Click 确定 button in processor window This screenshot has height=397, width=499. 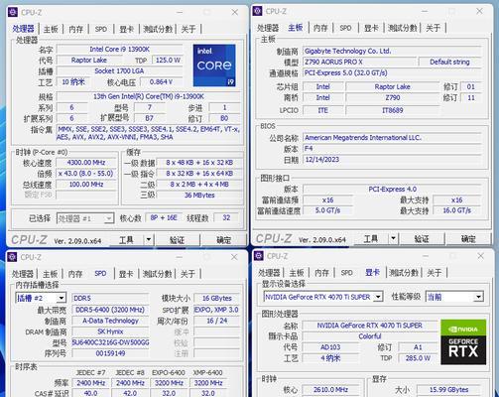[224, 239]
